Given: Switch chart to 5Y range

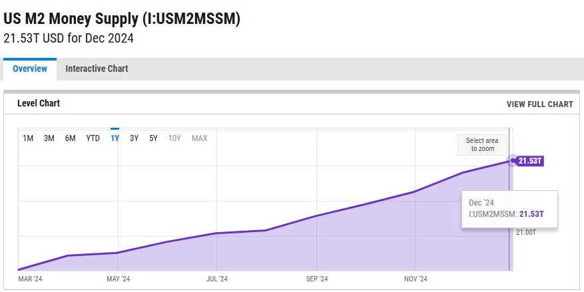Looking at the screenshot, I should pos(153,138).
